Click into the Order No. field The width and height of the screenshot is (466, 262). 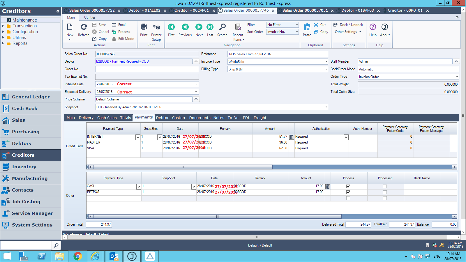[x=147, y=69]
